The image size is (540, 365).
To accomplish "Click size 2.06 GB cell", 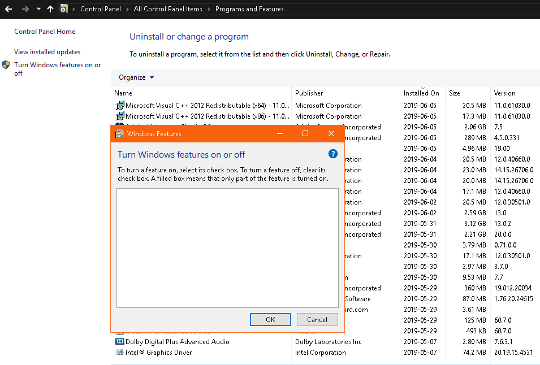I will tap(475, 127).
